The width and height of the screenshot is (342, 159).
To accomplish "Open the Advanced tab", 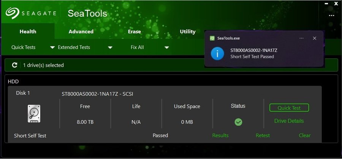I will pos(81,31).
